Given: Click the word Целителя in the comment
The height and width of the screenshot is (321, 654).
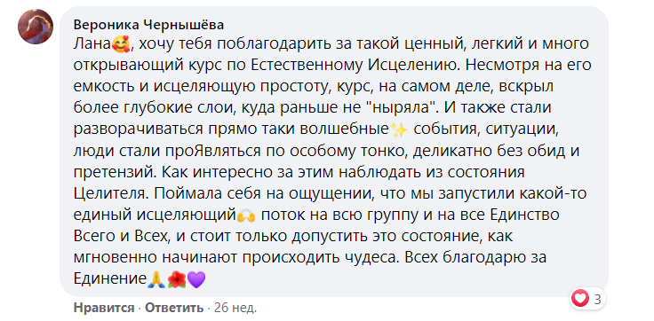Looking at the screenshot, I should [108, 194].
